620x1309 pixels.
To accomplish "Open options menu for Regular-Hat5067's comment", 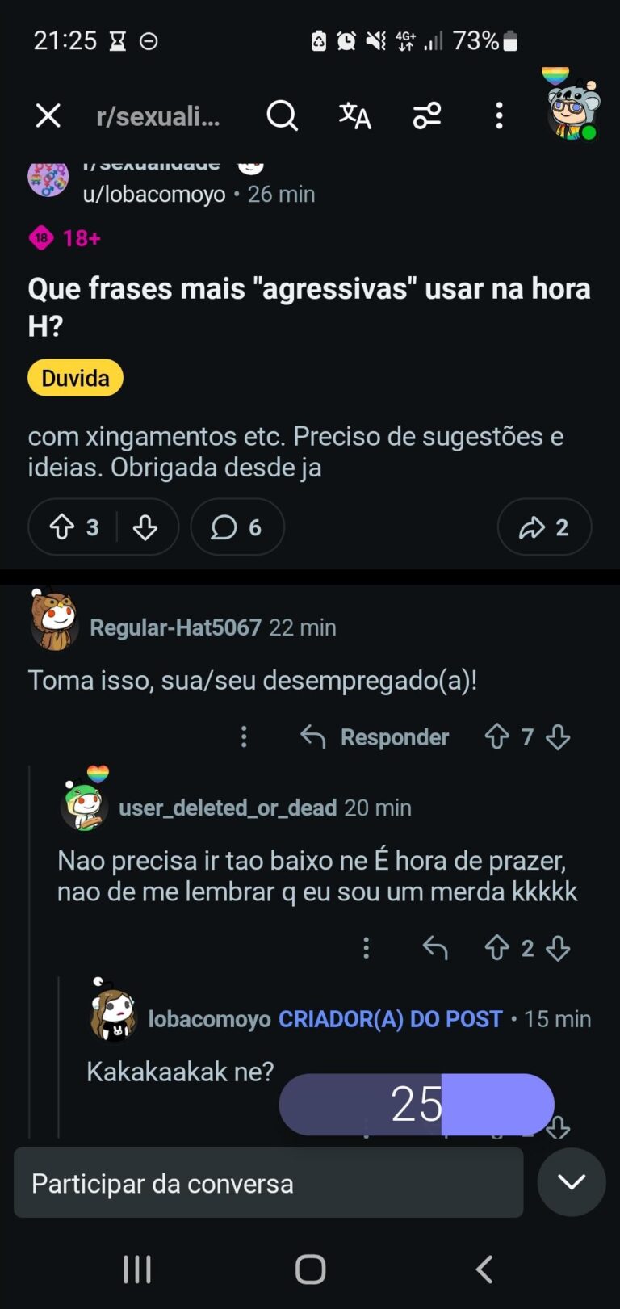I will [244, 736].
